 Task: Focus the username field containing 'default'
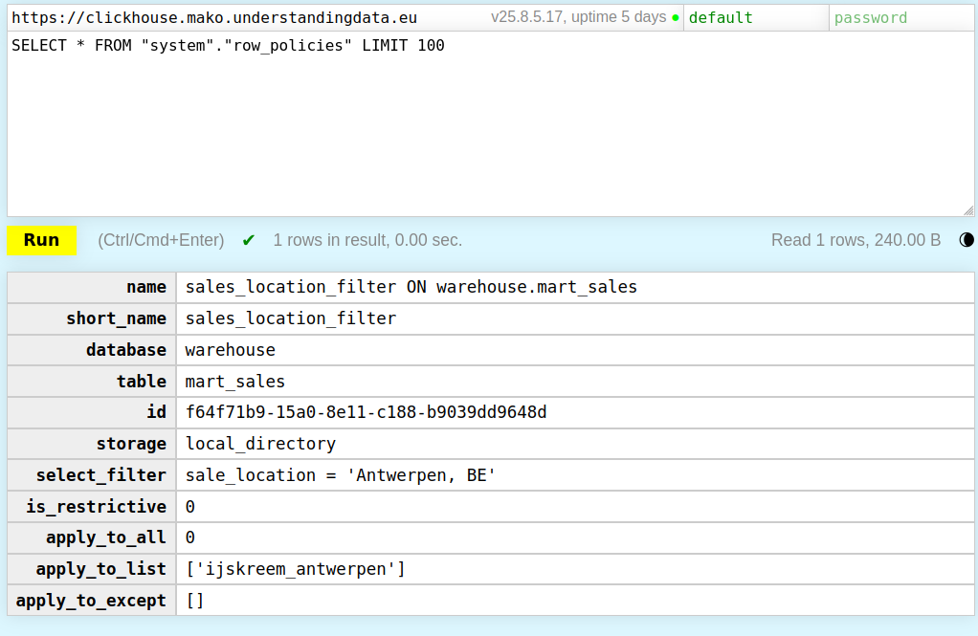coord(754,17)
